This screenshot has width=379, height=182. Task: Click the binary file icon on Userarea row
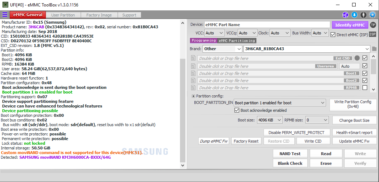coord(193,66)
